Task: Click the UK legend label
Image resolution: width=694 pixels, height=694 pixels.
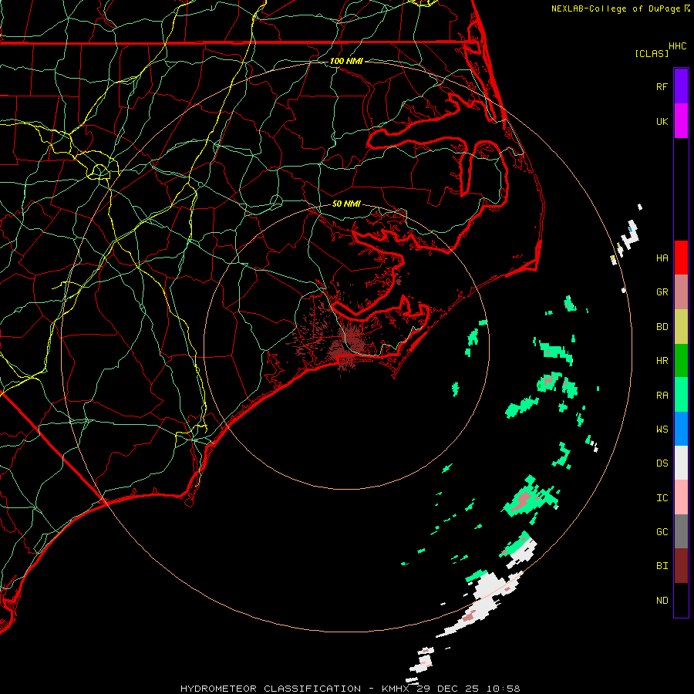Action: click(662, 121)
